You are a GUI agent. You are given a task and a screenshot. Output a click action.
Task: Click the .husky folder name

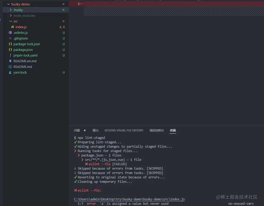pos(18,10)
